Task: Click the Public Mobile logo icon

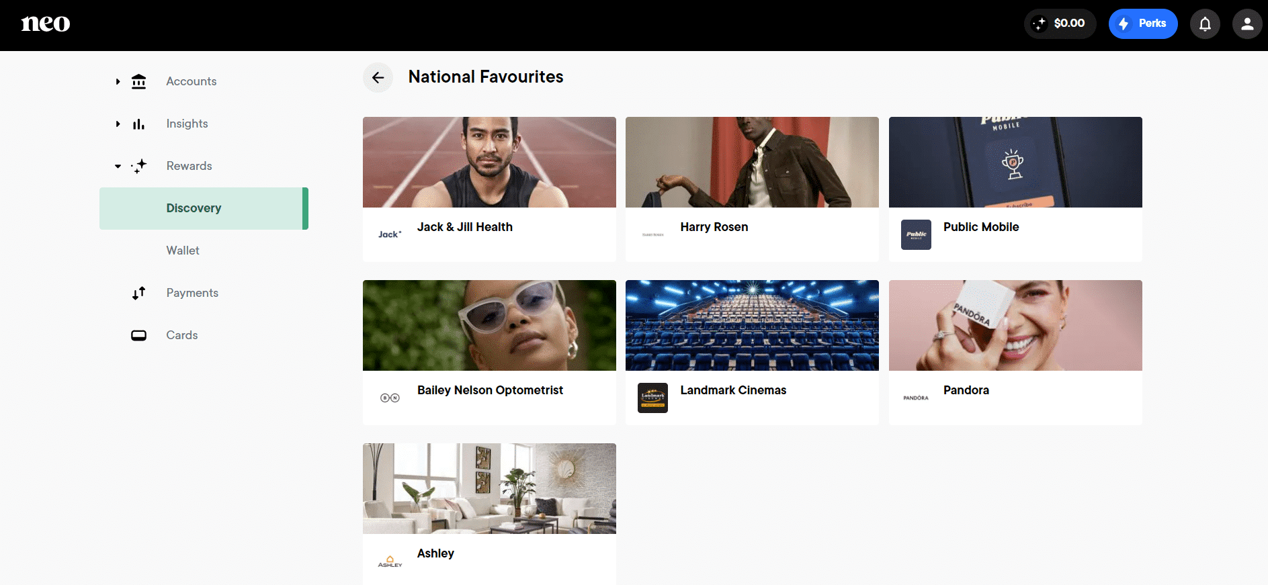Action: click(x=916, y=234)
